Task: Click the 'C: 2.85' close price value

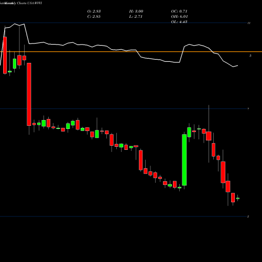Action: click(94, 17)
